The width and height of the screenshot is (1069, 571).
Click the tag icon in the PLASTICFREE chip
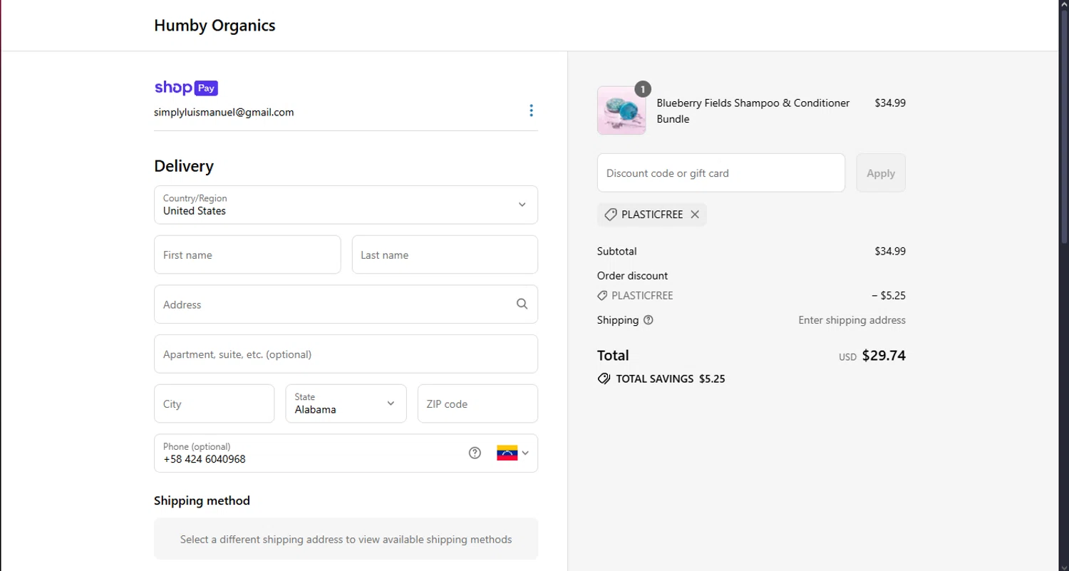click(610, 215)
